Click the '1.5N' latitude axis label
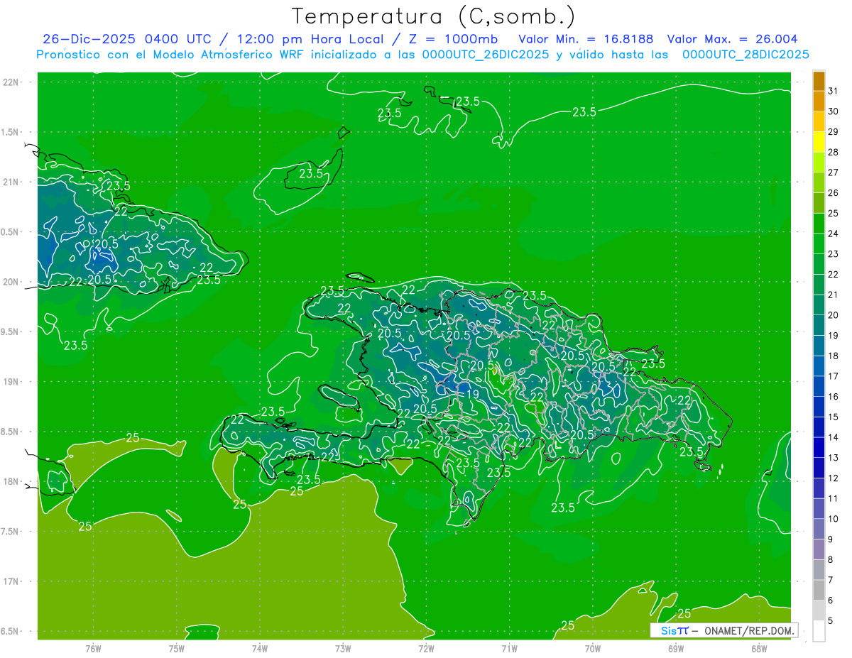The height and width of the screenshot is (658, 852). click(11, 132)
